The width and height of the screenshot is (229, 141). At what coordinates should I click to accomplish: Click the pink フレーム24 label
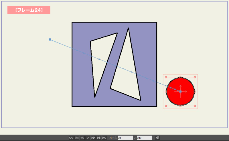pos(29,10)
